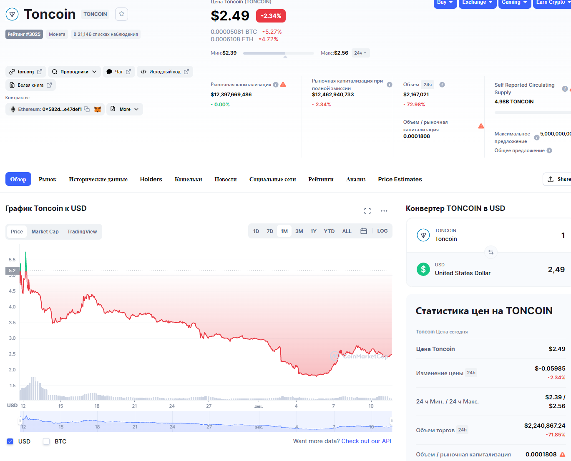This screenshot has width=571, height=461.
Task: Open the Кошельки tab
Action: pyautogui.click(x=189, y=179)
